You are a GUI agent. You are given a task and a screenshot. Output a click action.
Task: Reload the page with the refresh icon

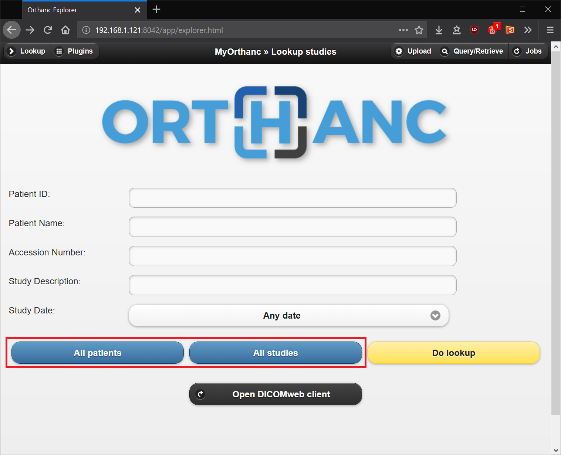pyautogui.click(x=48, y=30)
